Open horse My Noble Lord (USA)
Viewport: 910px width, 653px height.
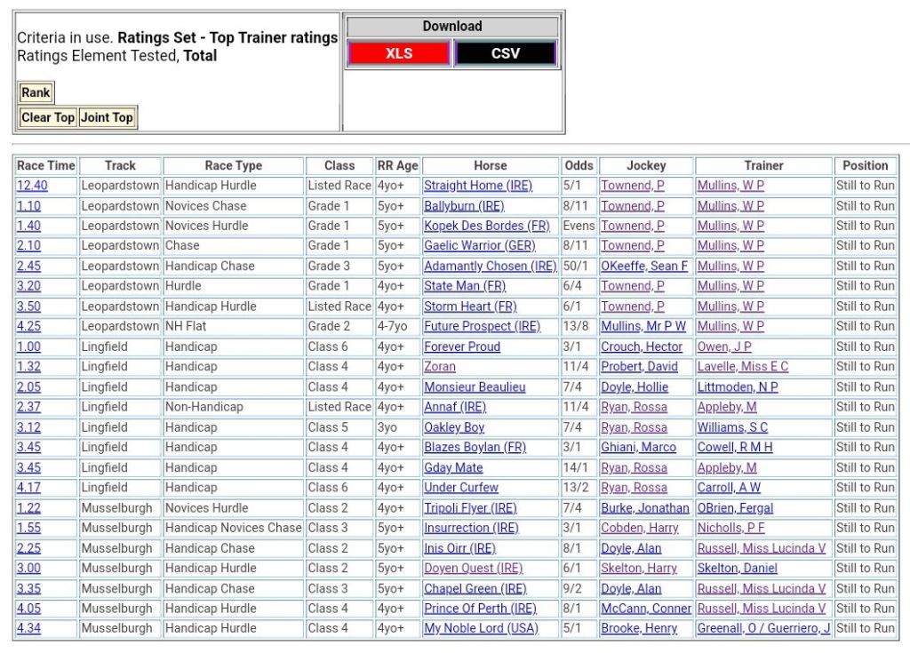tap(481, 629)
